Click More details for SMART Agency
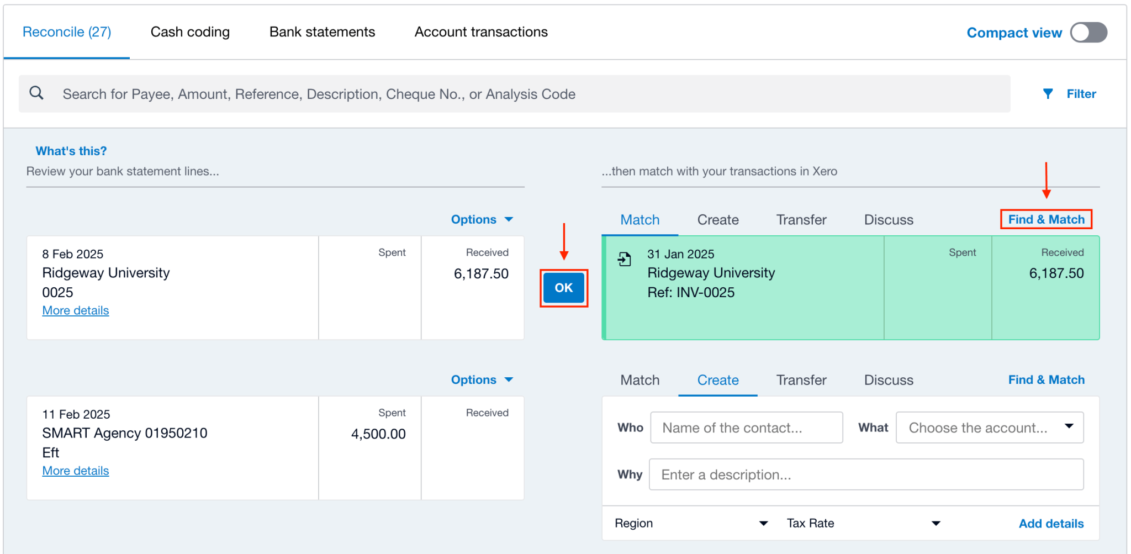 [76, 470]
